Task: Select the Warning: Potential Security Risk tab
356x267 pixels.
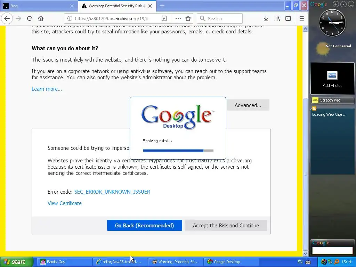Action: pos(117,6)
